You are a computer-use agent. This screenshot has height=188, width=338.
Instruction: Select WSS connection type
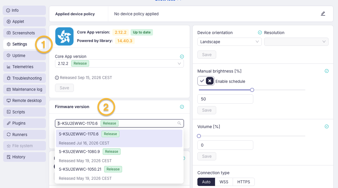point(224,182)
